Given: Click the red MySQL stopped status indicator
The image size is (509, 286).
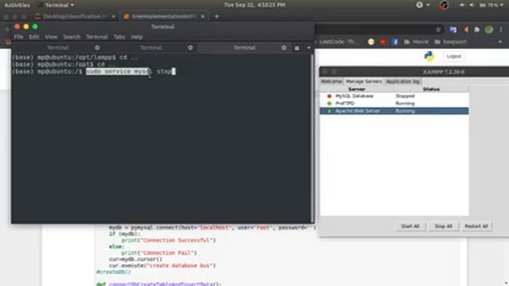Looking at the screenshot, I should point(329,96).
